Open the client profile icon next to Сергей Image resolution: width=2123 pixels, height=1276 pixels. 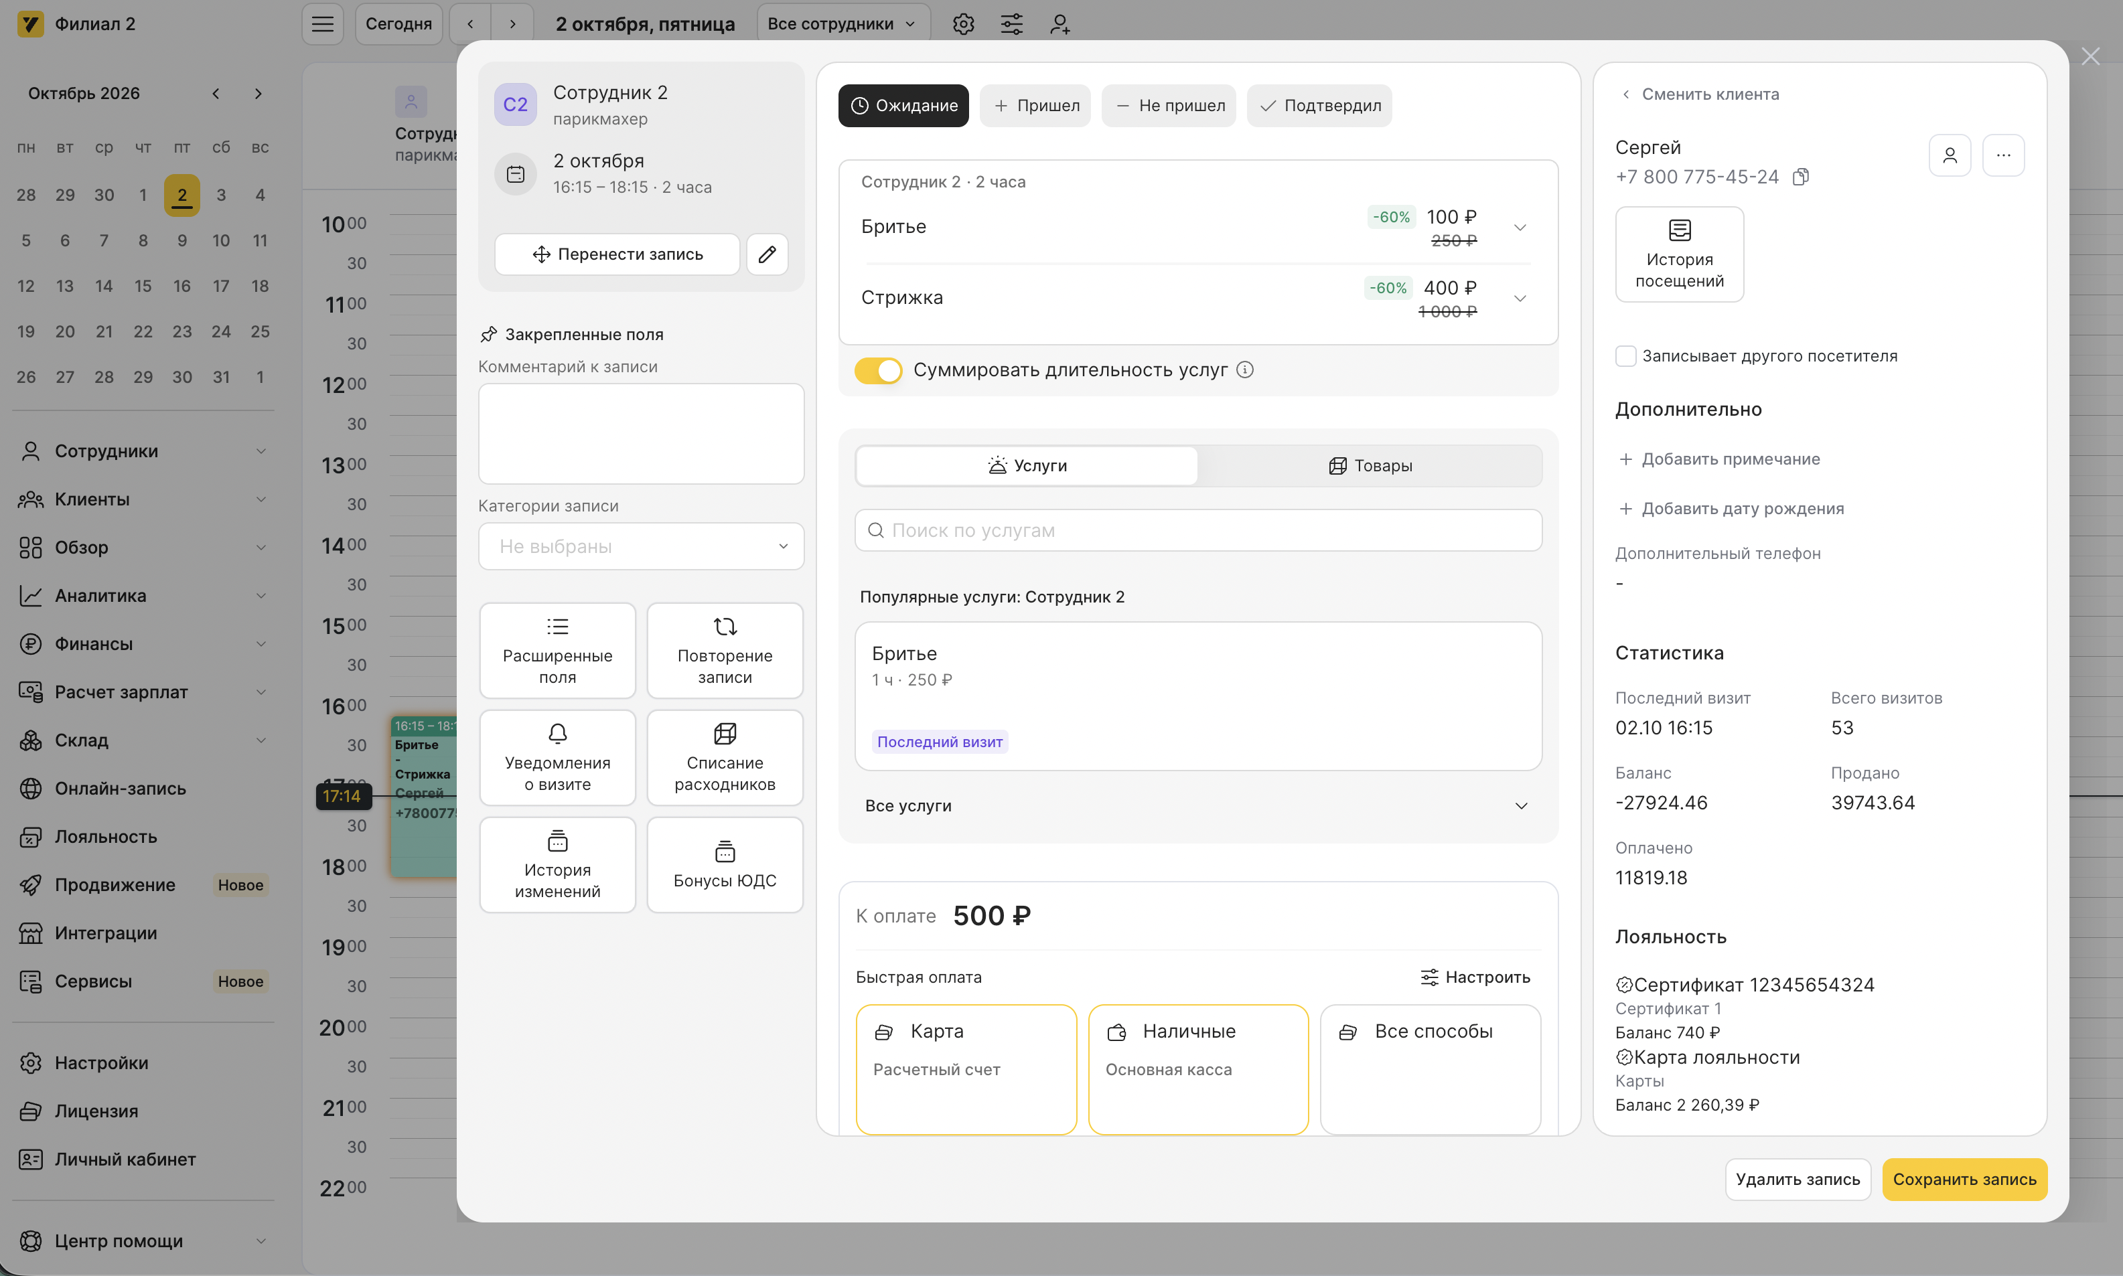click(x=1950, y=155)
